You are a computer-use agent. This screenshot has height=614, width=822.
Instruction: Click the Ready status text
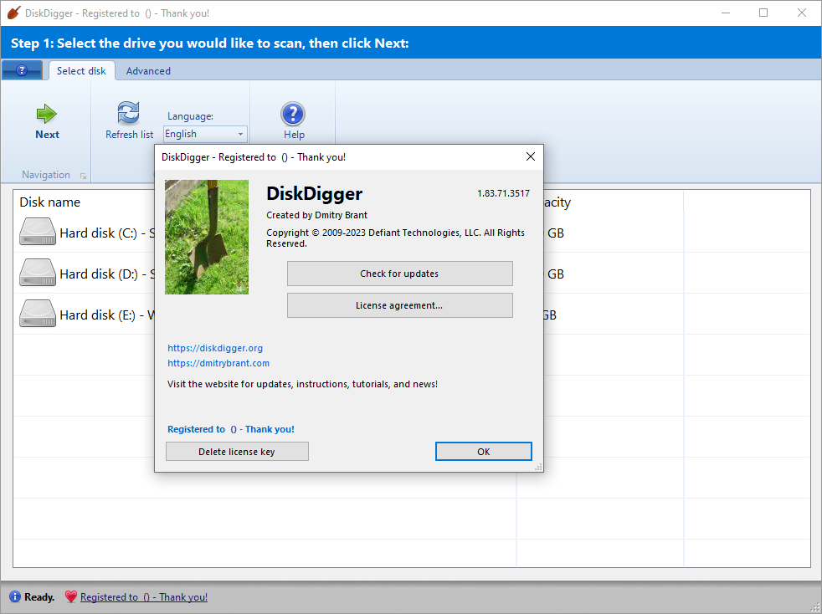click(x=39, y=596)
